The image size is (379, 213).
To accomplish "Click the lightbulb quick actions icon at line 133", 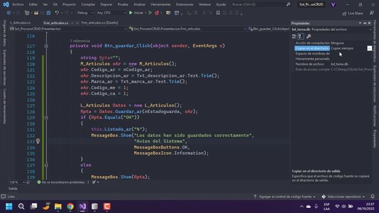I will (x=38, y=141).
